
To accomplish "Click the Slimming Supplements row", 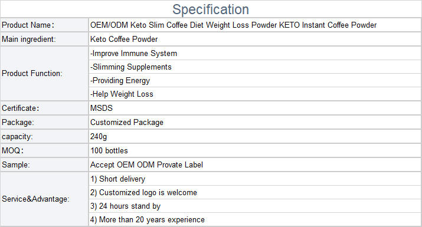I will click(255, 67).
